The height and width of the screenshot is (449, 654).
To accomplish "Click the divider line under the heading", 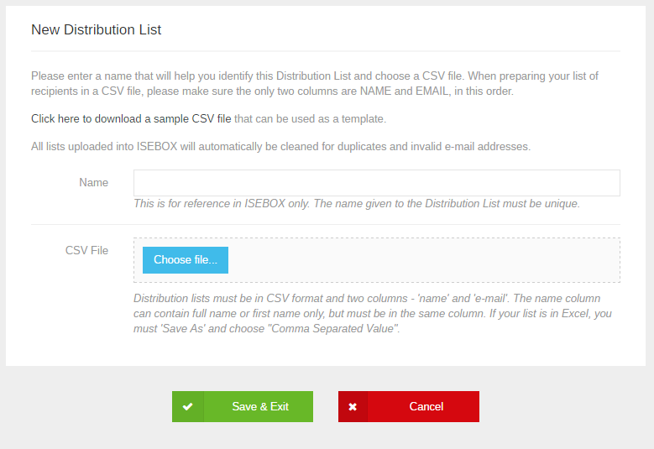I will pyautogui.click(x=326, y=51).
